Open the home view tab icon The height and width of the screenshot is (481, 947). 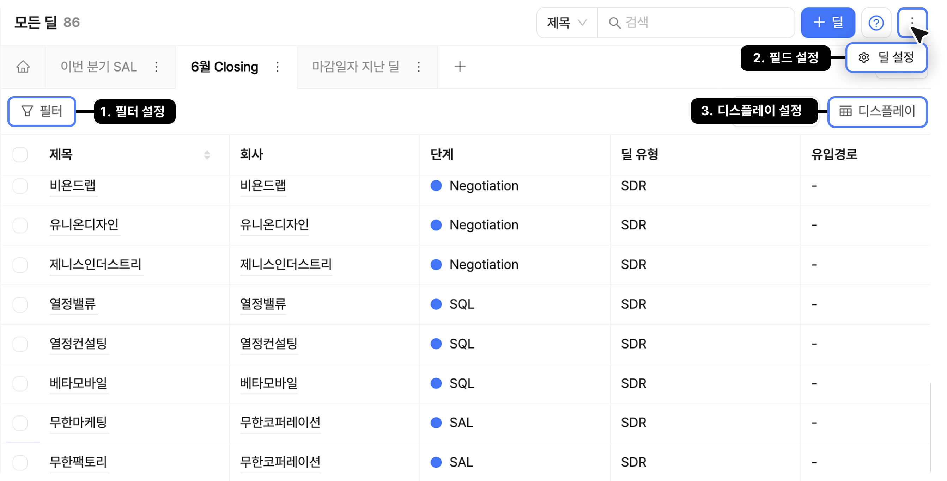(23, 67)
